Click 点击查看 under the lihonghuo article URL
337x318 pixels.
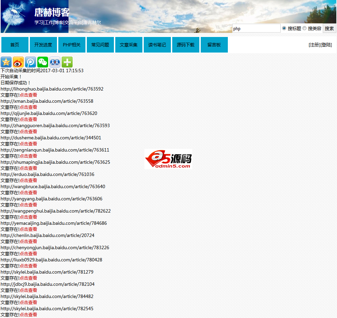click(28, 95)
